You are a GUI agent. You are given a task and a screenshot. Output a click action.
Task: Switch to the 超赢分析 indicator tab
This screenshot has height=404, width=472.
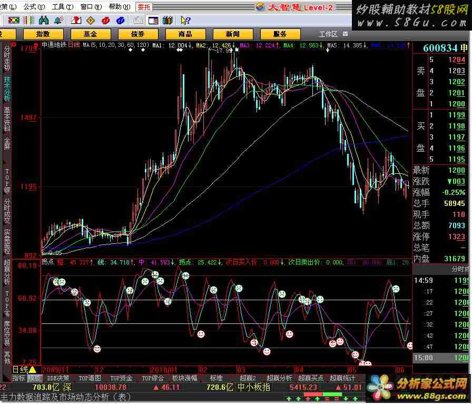279,378
